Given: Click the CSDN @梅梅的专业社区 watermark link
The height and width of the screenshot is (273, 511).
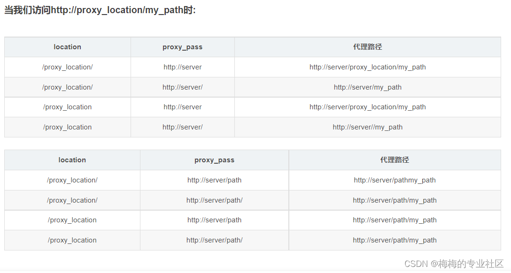Looking at the screenshot, I should pos(453,264).
